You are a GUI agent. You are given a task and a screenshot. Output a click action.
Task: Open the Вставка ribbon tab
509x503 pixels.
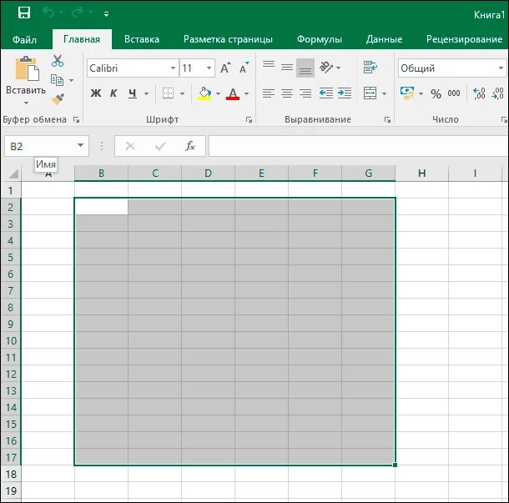click(x=142, y=39)
